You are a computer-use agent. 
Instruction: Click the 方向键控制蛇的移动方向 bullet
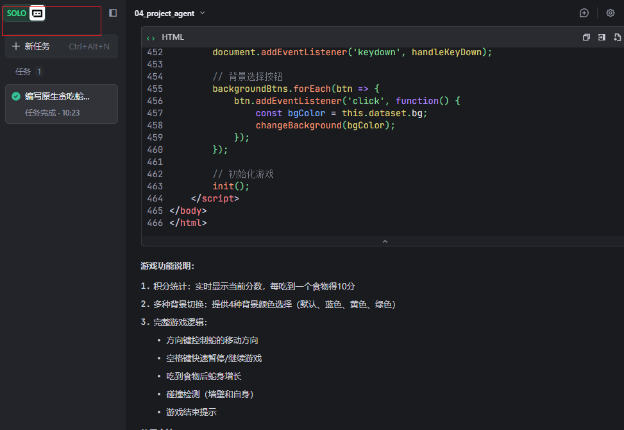coord(212,340)
